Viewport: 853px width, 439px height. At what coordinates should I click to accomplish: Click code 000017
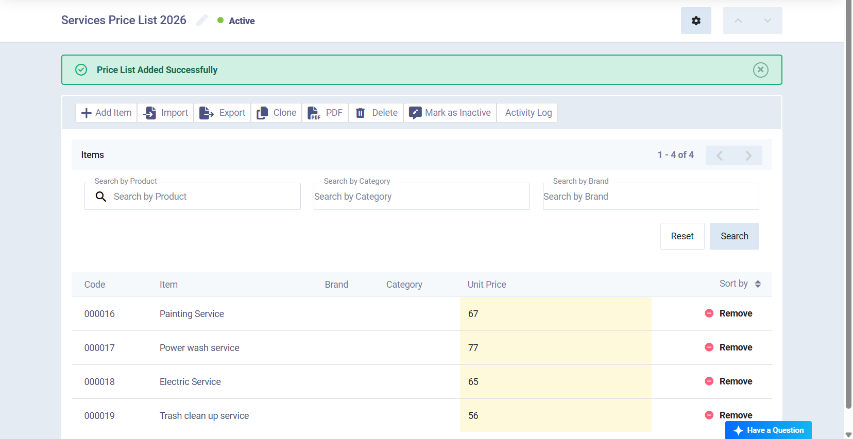pos(99,348)
